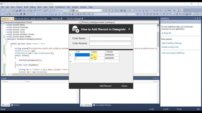The height and width of the screenshot is (113, 202).
Task: Open the Analyze menu
Action: [x=75, y=7]
